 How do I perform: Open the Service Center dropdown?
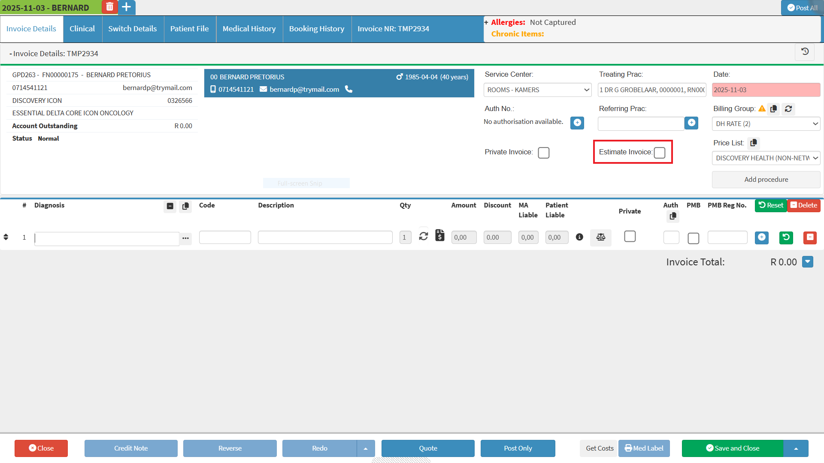pos(537,90)
